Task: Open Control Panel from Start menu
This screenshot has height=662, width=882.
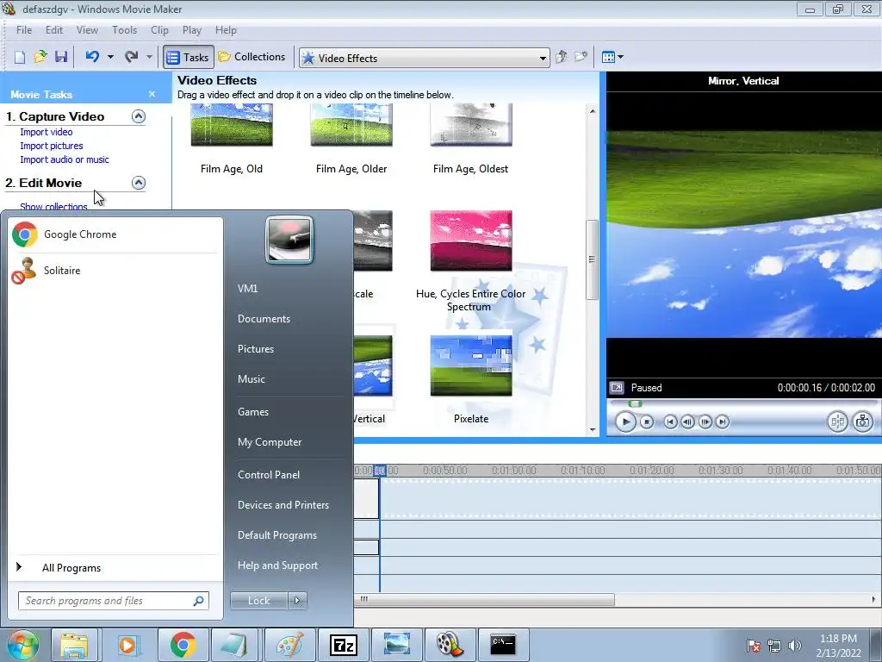Action: coord(269,475)
